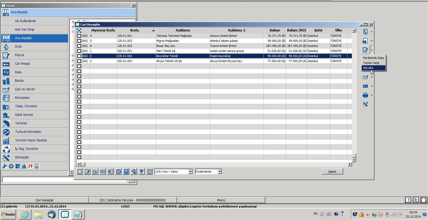Click the vertical scrollbar down arrow in the table
The image size is (428, 220).
[x=354, y=160]
